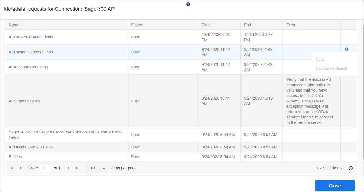
Task: Choose Community Search from the menu
Action: [331, 68]
